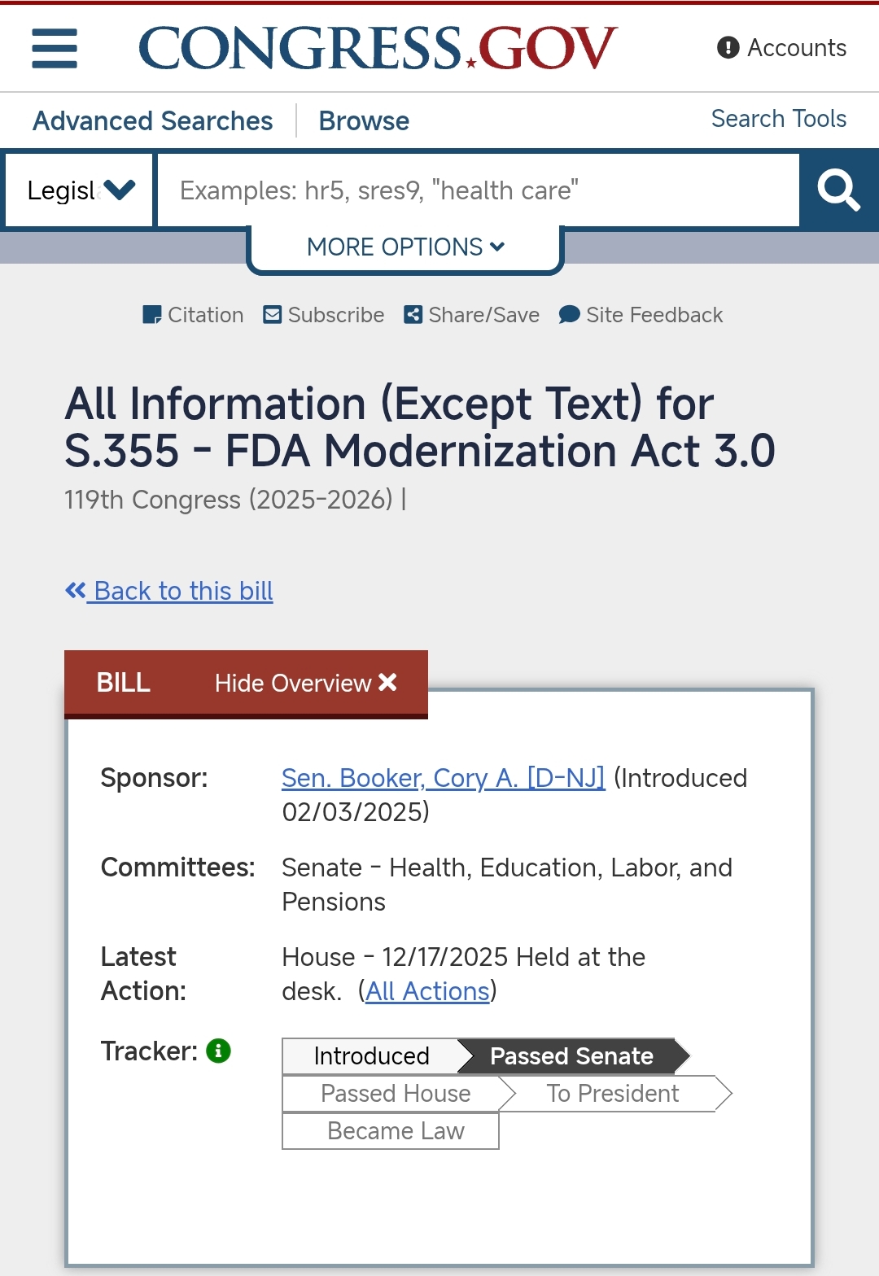Hide the bill overview panel

[306, 683]
